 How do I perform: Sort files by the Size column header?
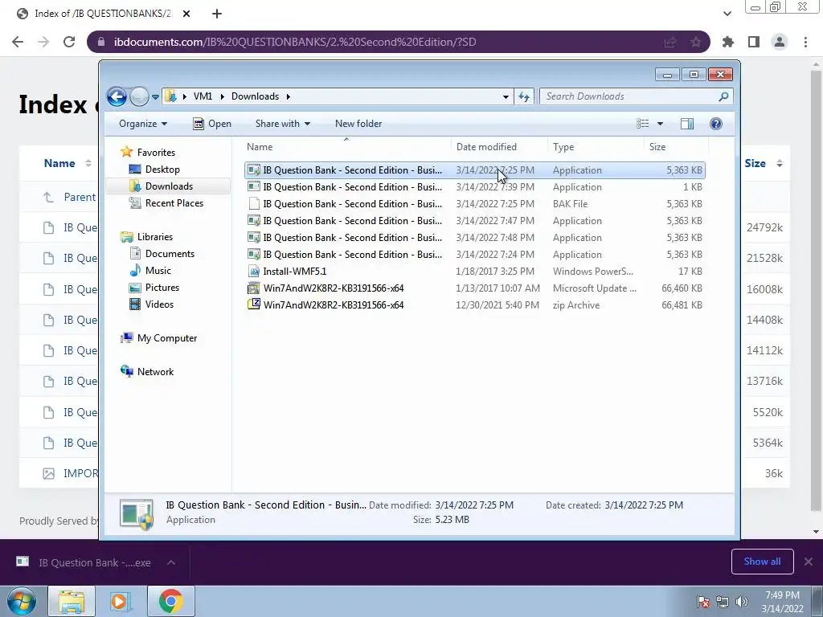[676, 147]
